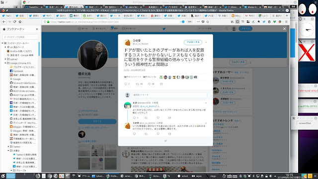318x179 pixels.
Task: Open メッセージ in Twitter navigation
Action: [129, 29]
